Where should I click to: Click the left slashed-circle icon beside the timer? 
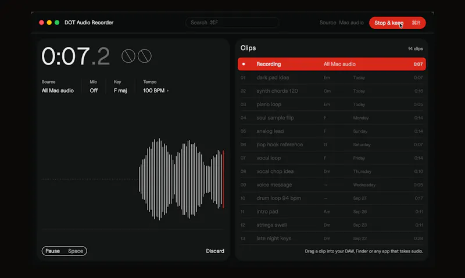(128, 56)
